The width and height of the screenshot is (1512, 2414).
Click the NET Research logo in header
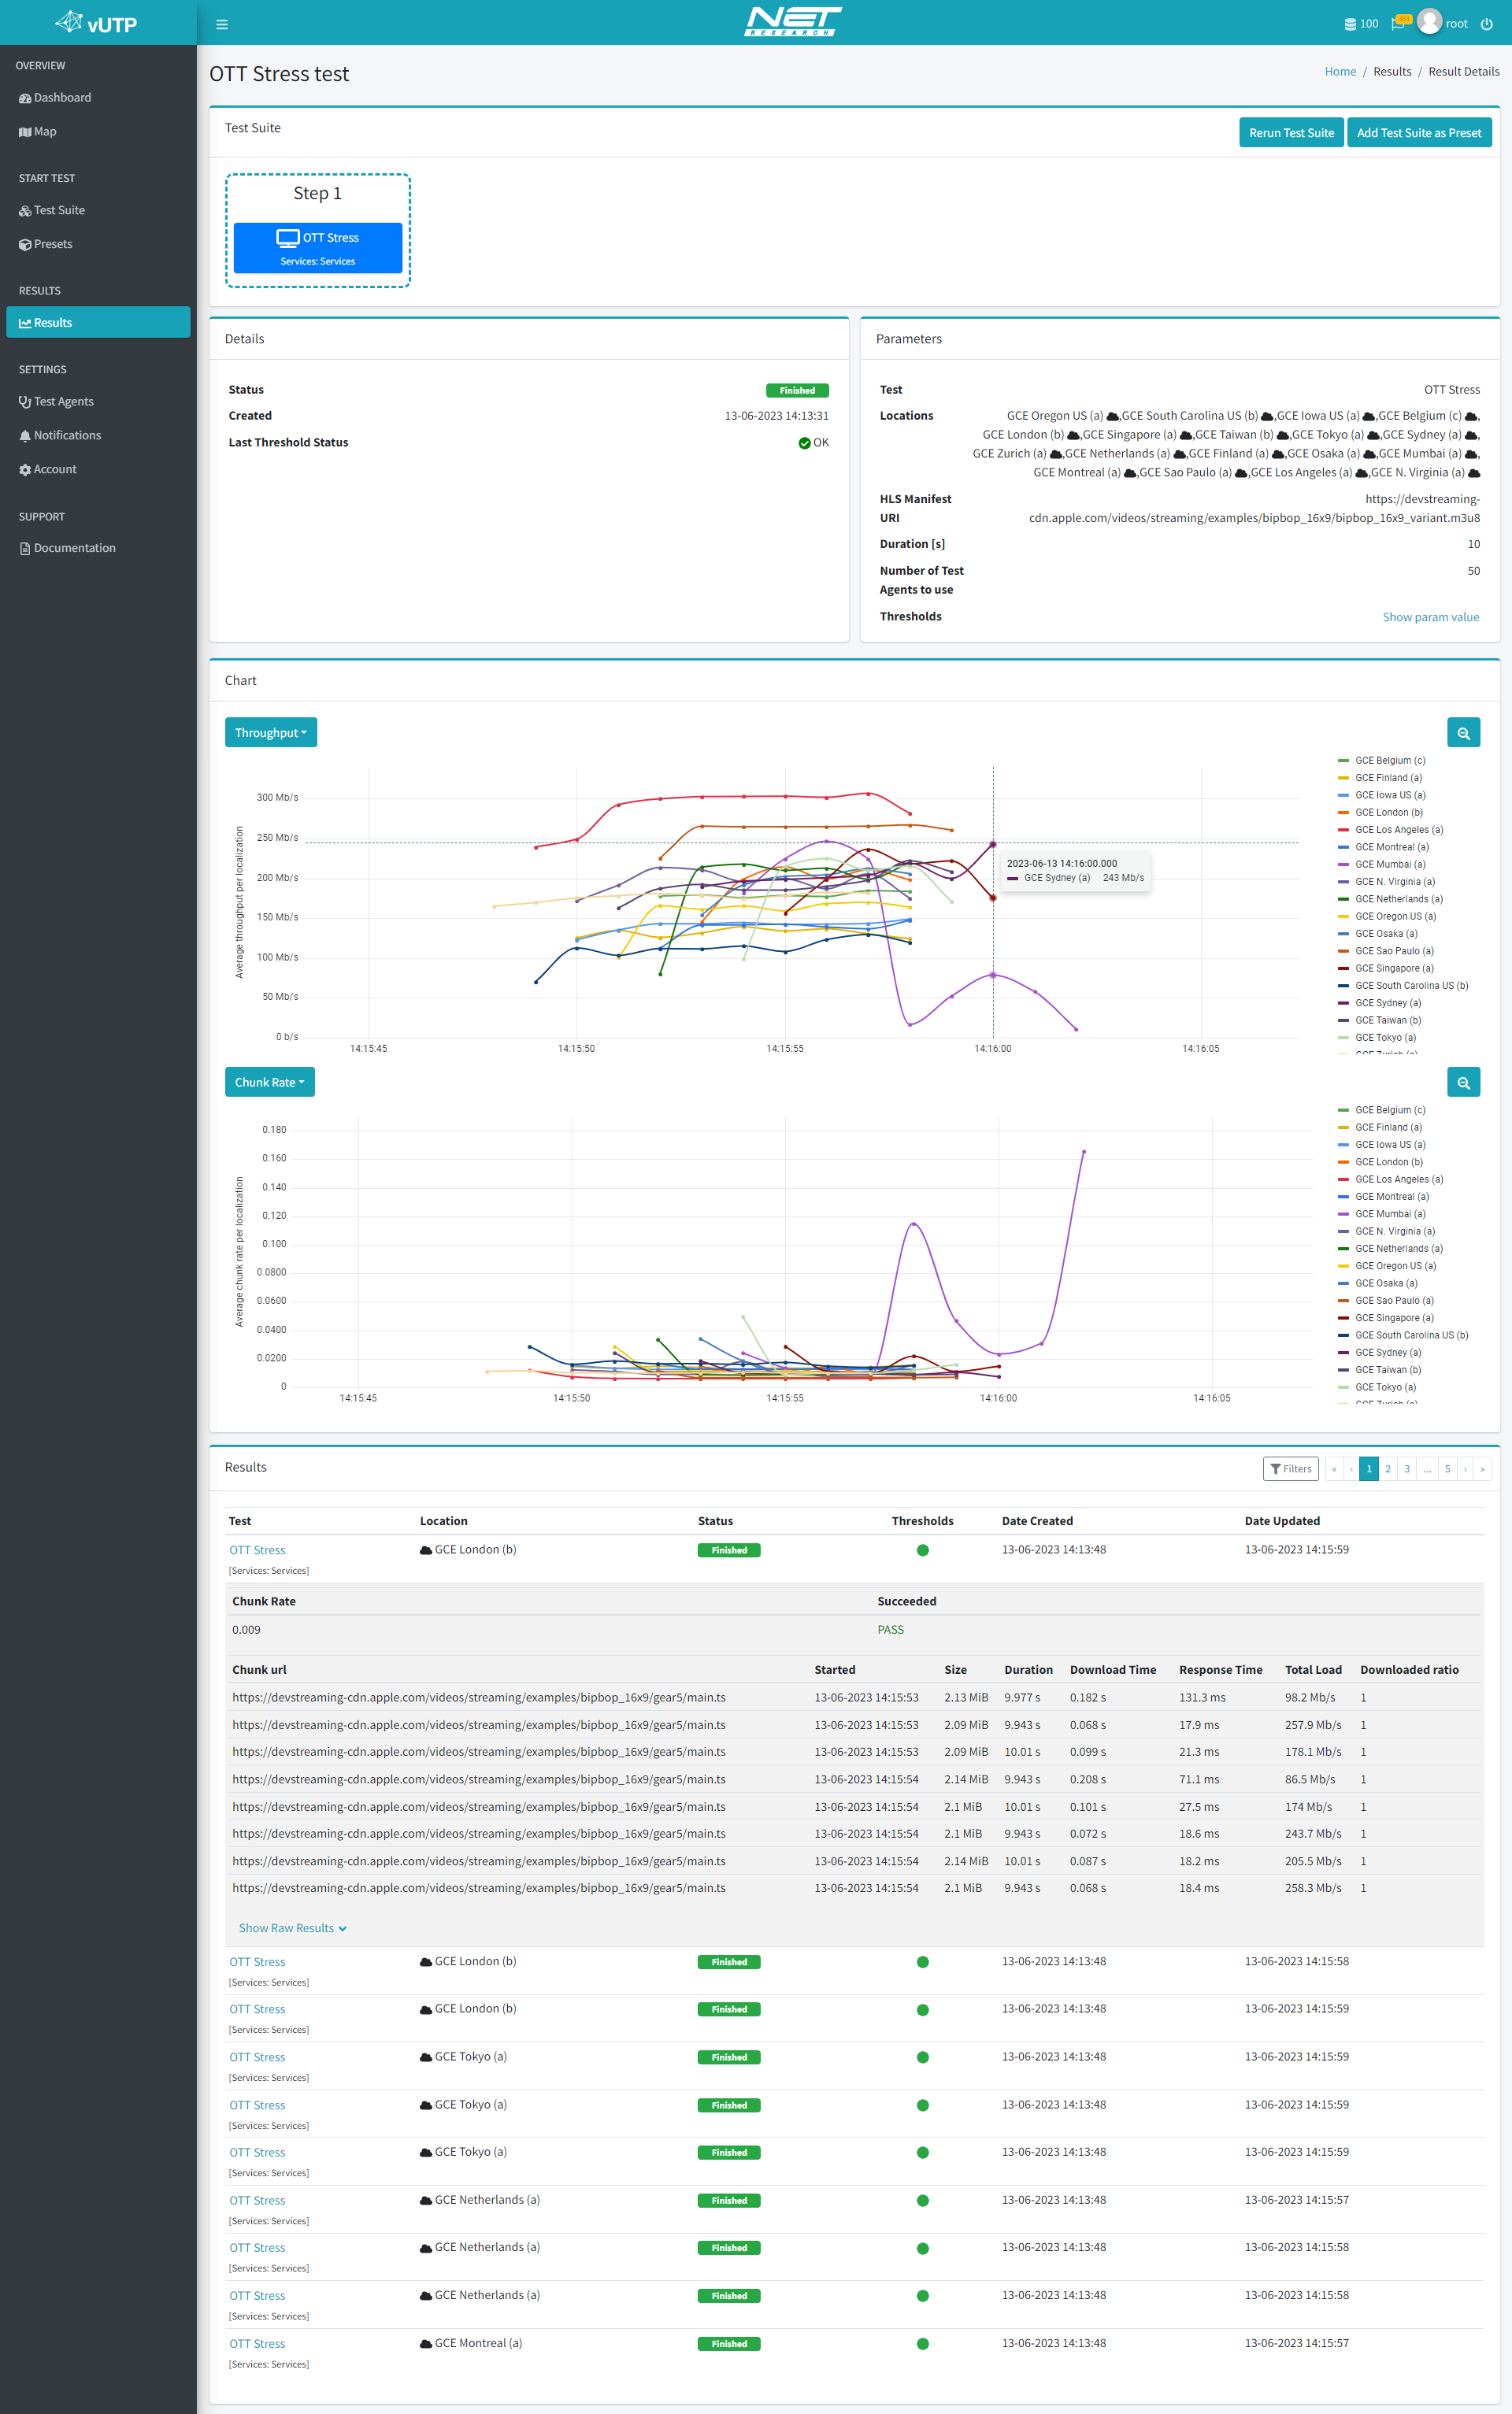click(793, 22)
